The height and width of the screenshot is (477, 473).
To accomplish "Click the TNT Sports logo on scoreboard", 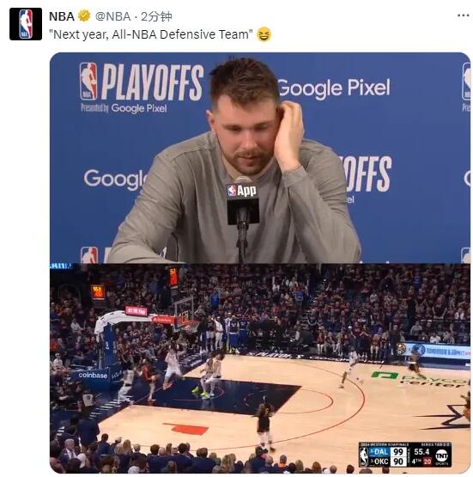I will click(442, 456).
